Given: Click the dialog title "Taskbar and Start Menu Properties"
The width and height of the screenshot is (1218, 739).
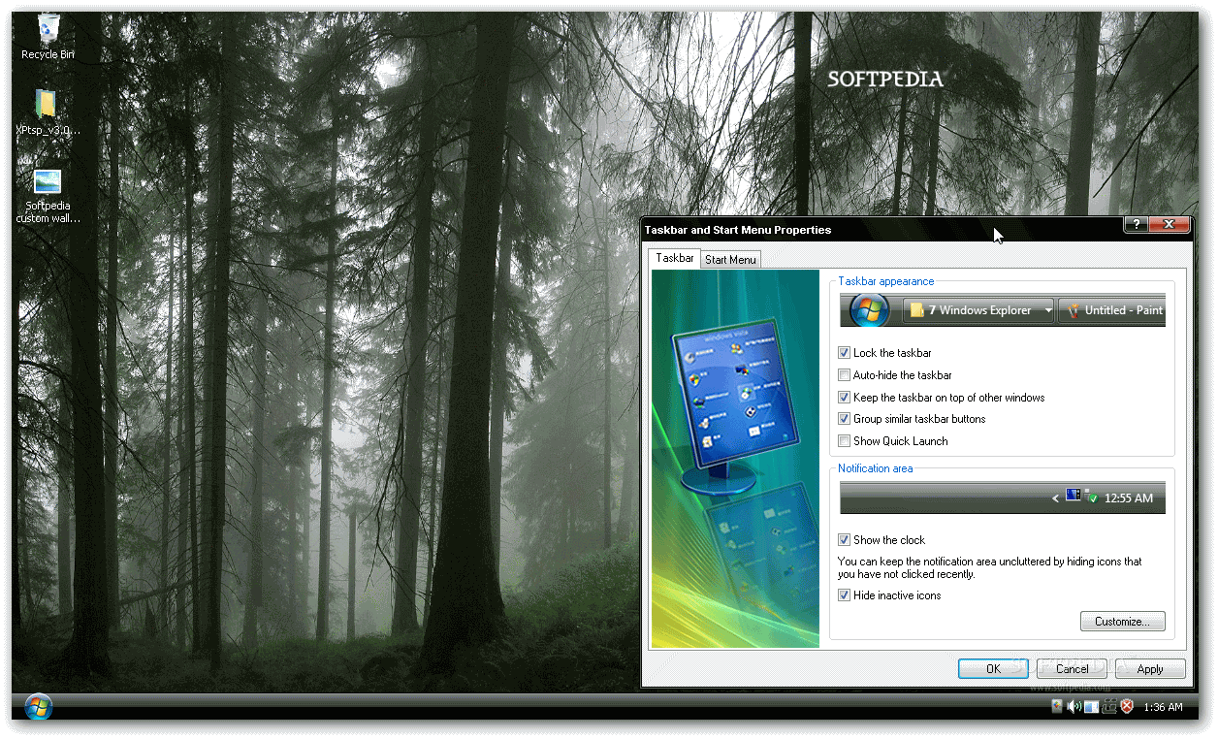Looking at the screenshot, I should [738, 230].
